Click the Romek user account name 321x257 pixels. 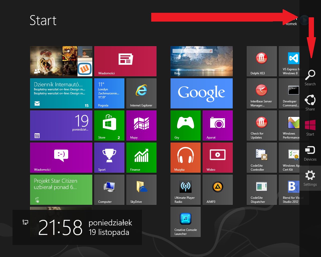click(x=291, y=24)
